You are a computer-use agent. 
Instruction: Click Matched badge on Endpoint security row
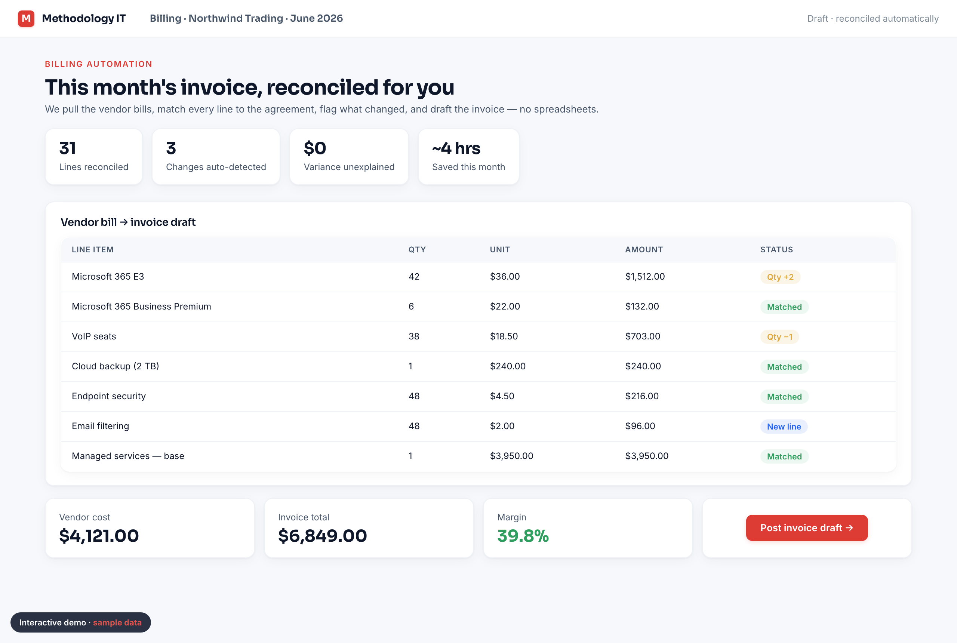tap(784, 397)
